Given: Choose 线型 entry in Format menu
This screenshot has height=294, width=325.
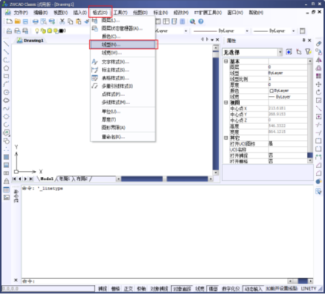Looking at the screenshot, I should 123,45.
